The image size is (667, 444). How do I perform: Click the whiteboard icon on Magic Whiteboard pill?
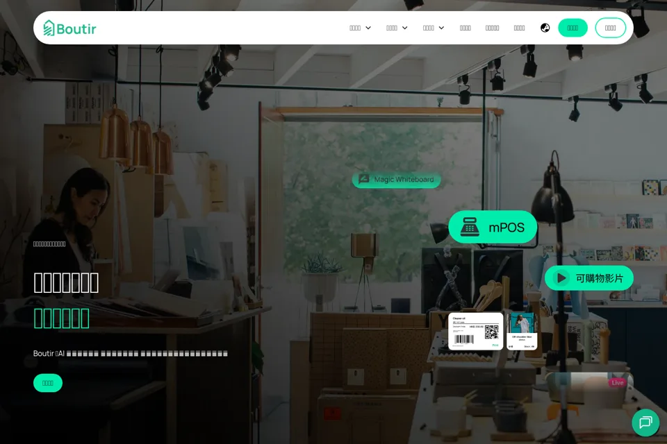[x=364, y=179]
